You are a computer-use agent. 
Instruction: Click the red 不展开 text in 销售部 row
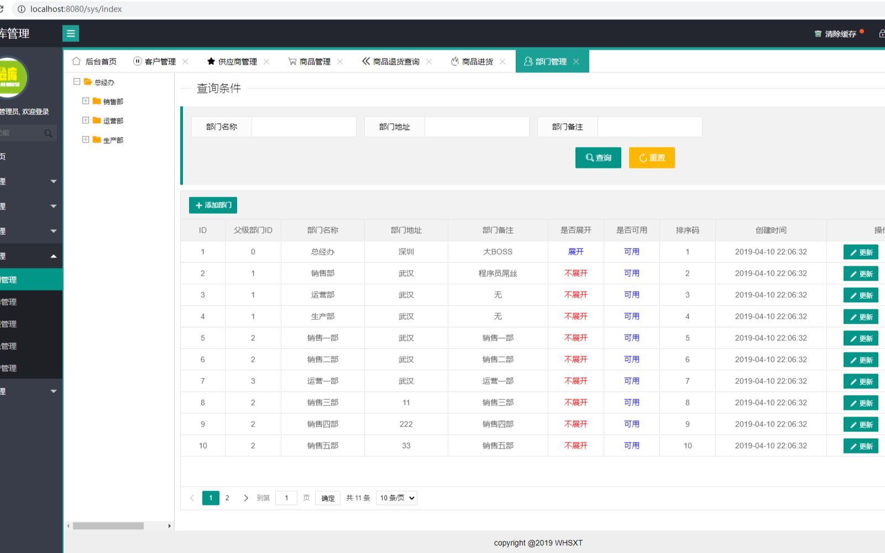[x=576, y=273]
